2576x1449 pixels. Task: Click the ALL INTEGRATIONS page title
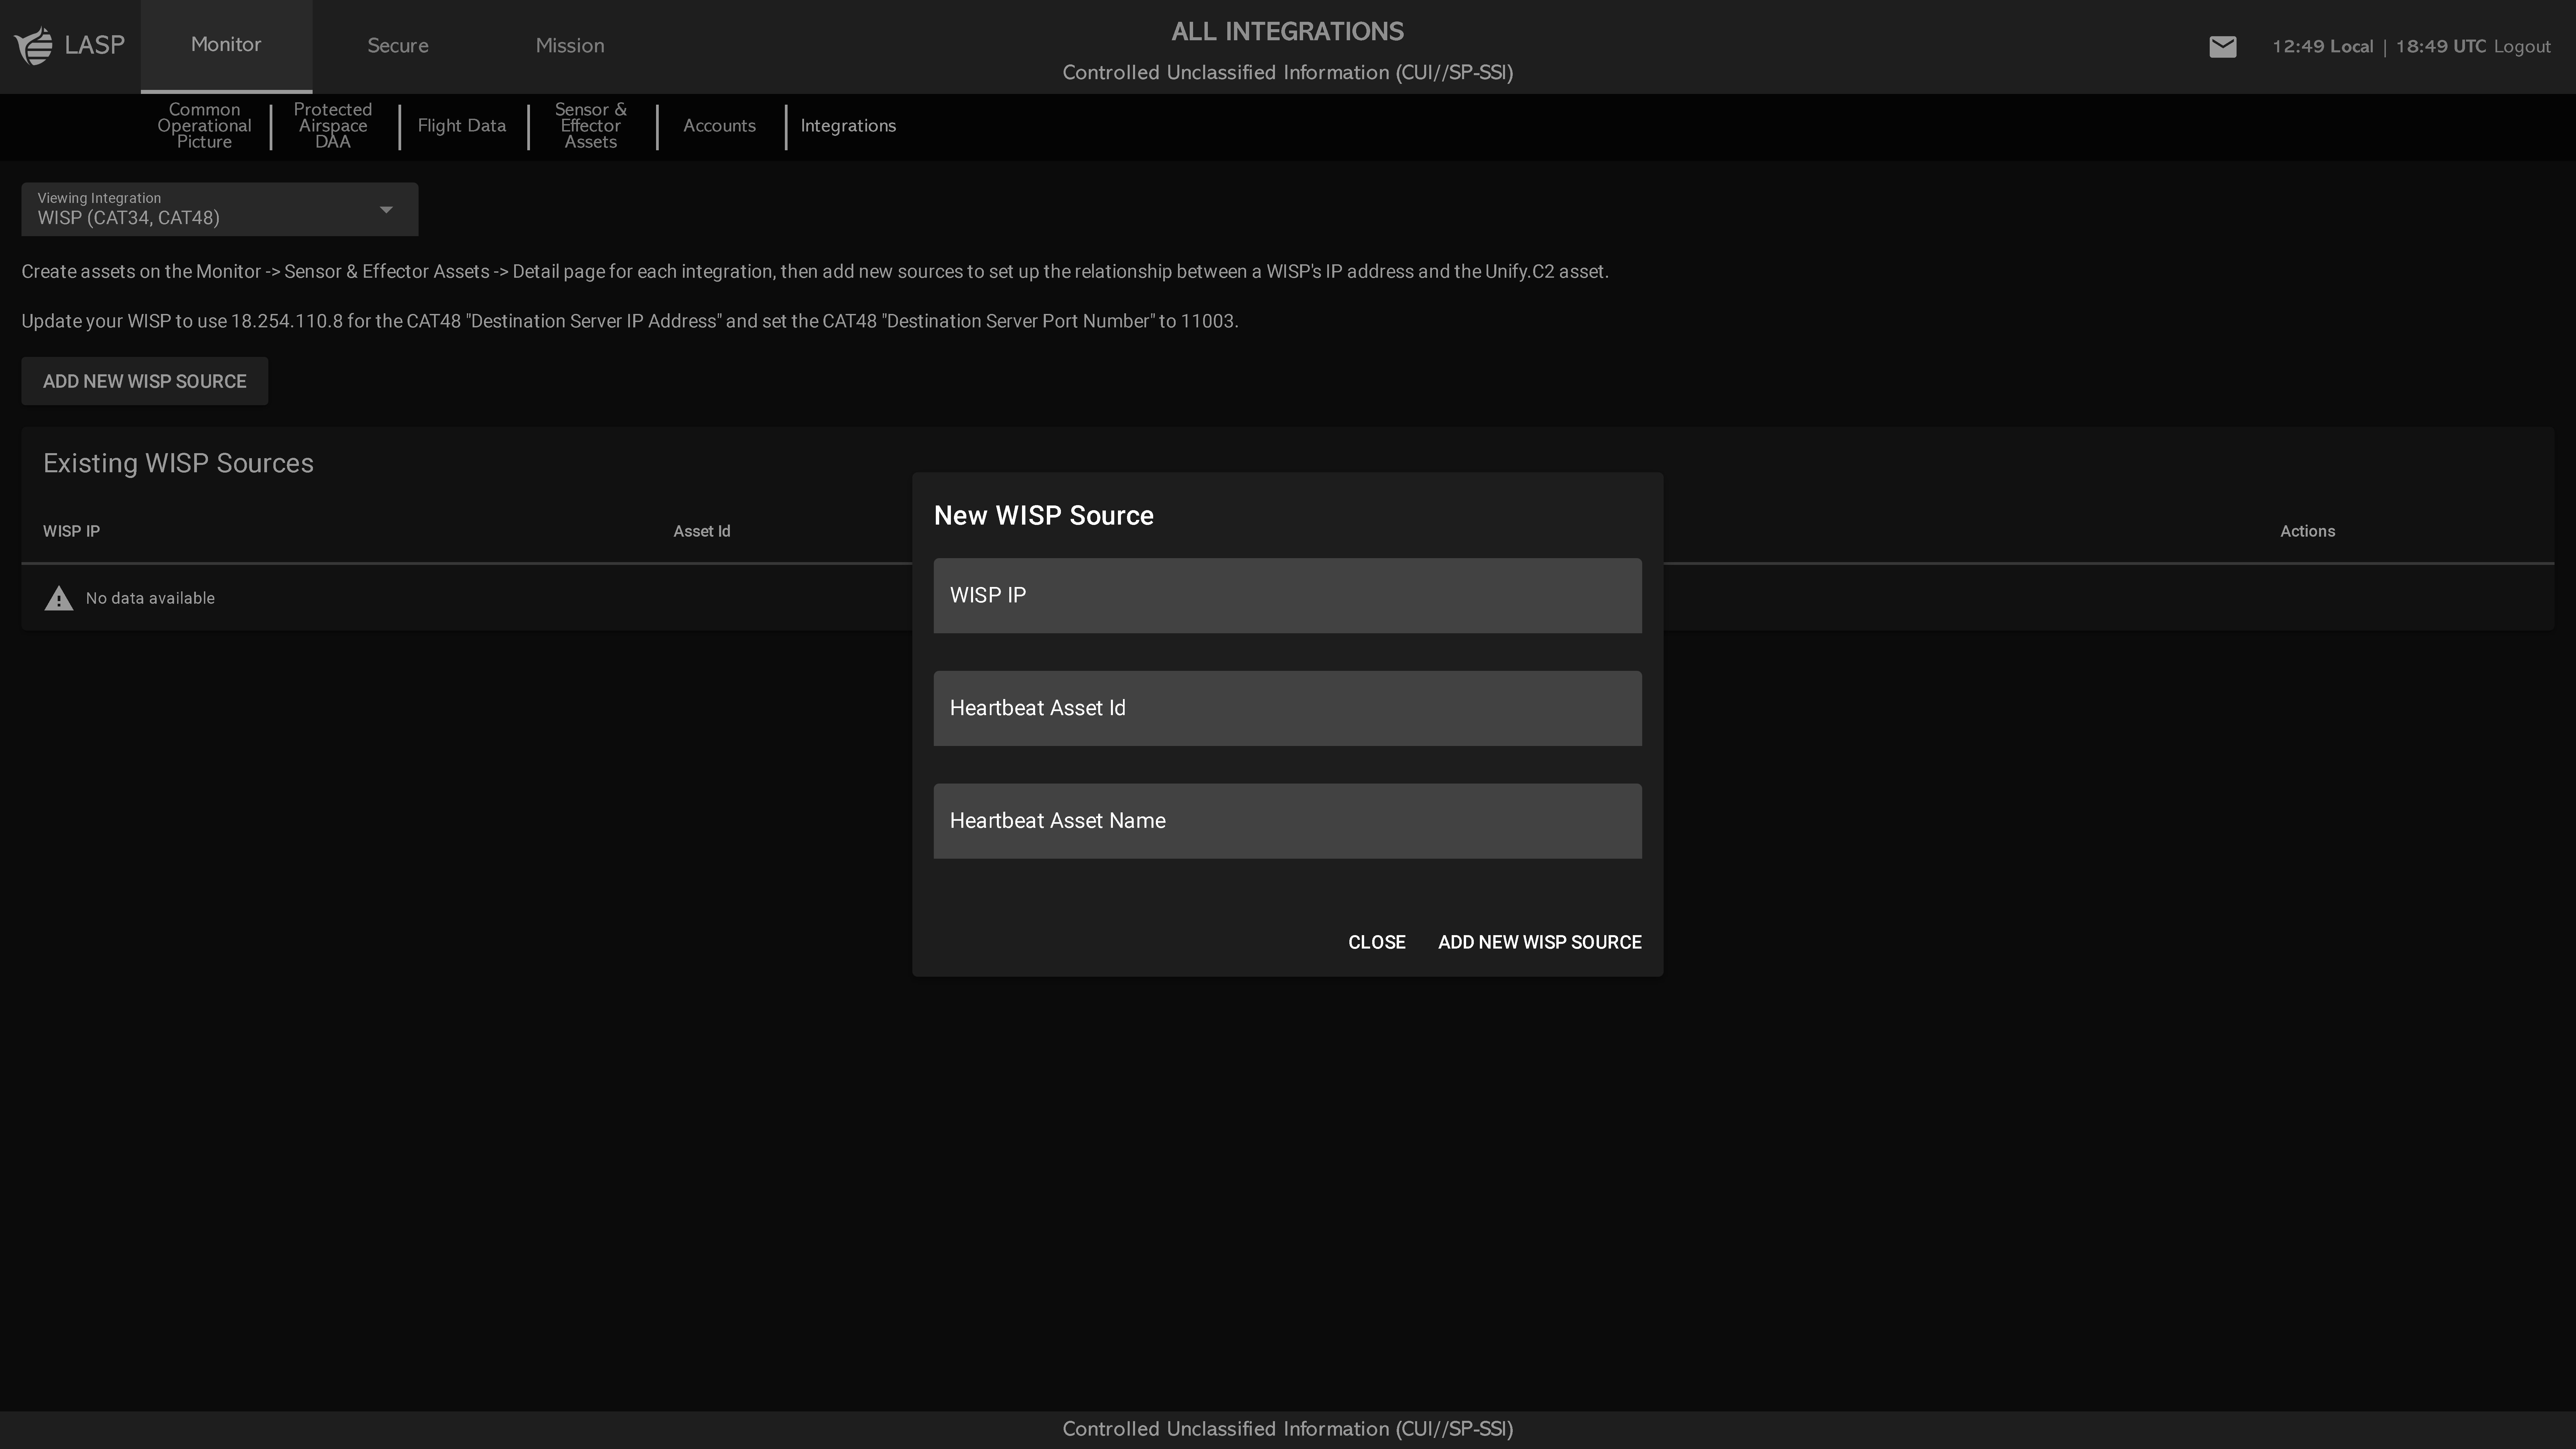pyautogui.click(x=1288, y=32)
